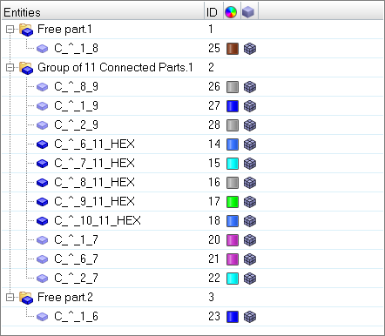Toggle mesh style icon for C_^_1_6

pos(250,317)
